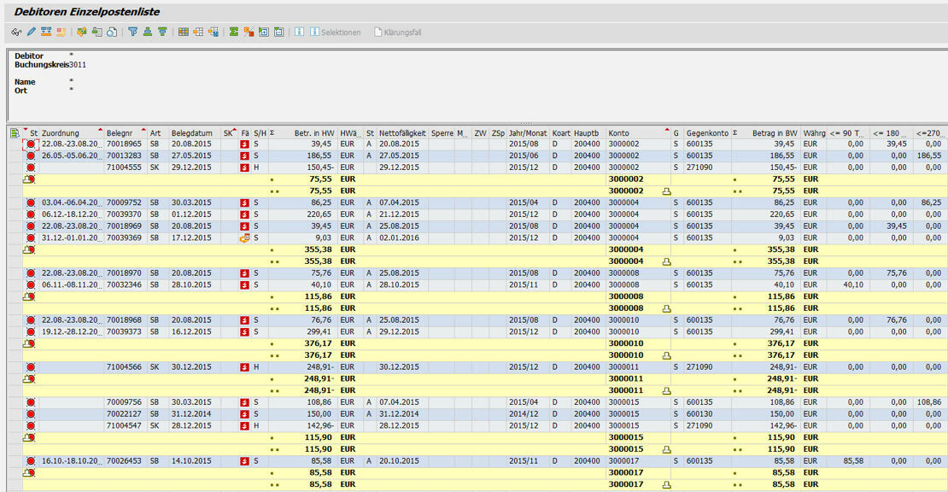Select the row of document 70026453
Viewport: 948px width, 492px height.
(15, 460)
